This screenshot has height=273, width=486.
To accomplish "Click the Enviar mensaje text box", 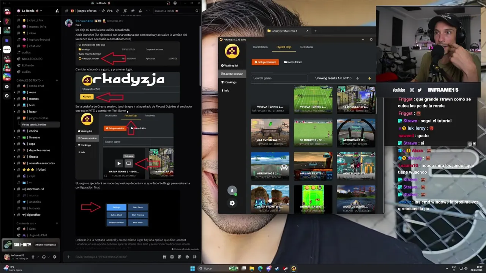I will (116, 257).
